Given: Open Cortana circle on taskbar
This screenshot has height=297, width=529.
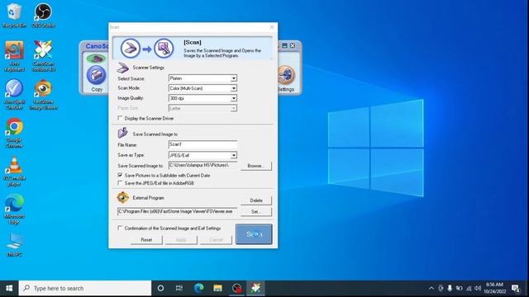Looking at the screenshot, I should [160, 288].
